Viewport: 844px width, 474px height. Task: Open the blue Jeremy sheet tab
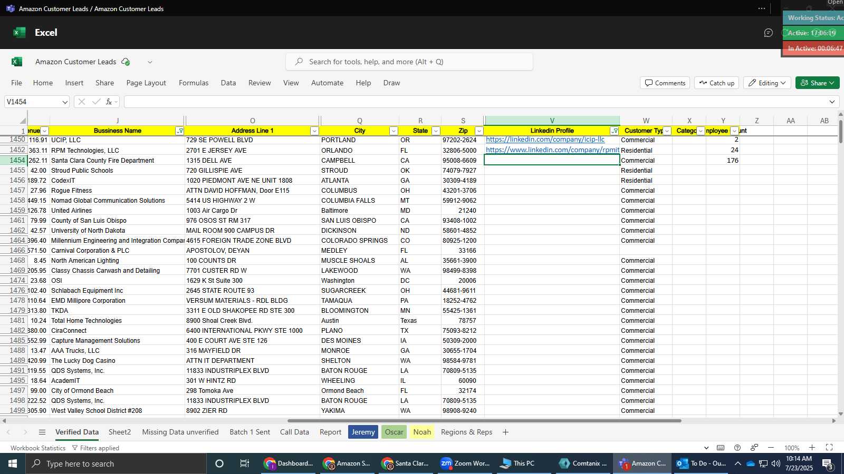point(363,432)
